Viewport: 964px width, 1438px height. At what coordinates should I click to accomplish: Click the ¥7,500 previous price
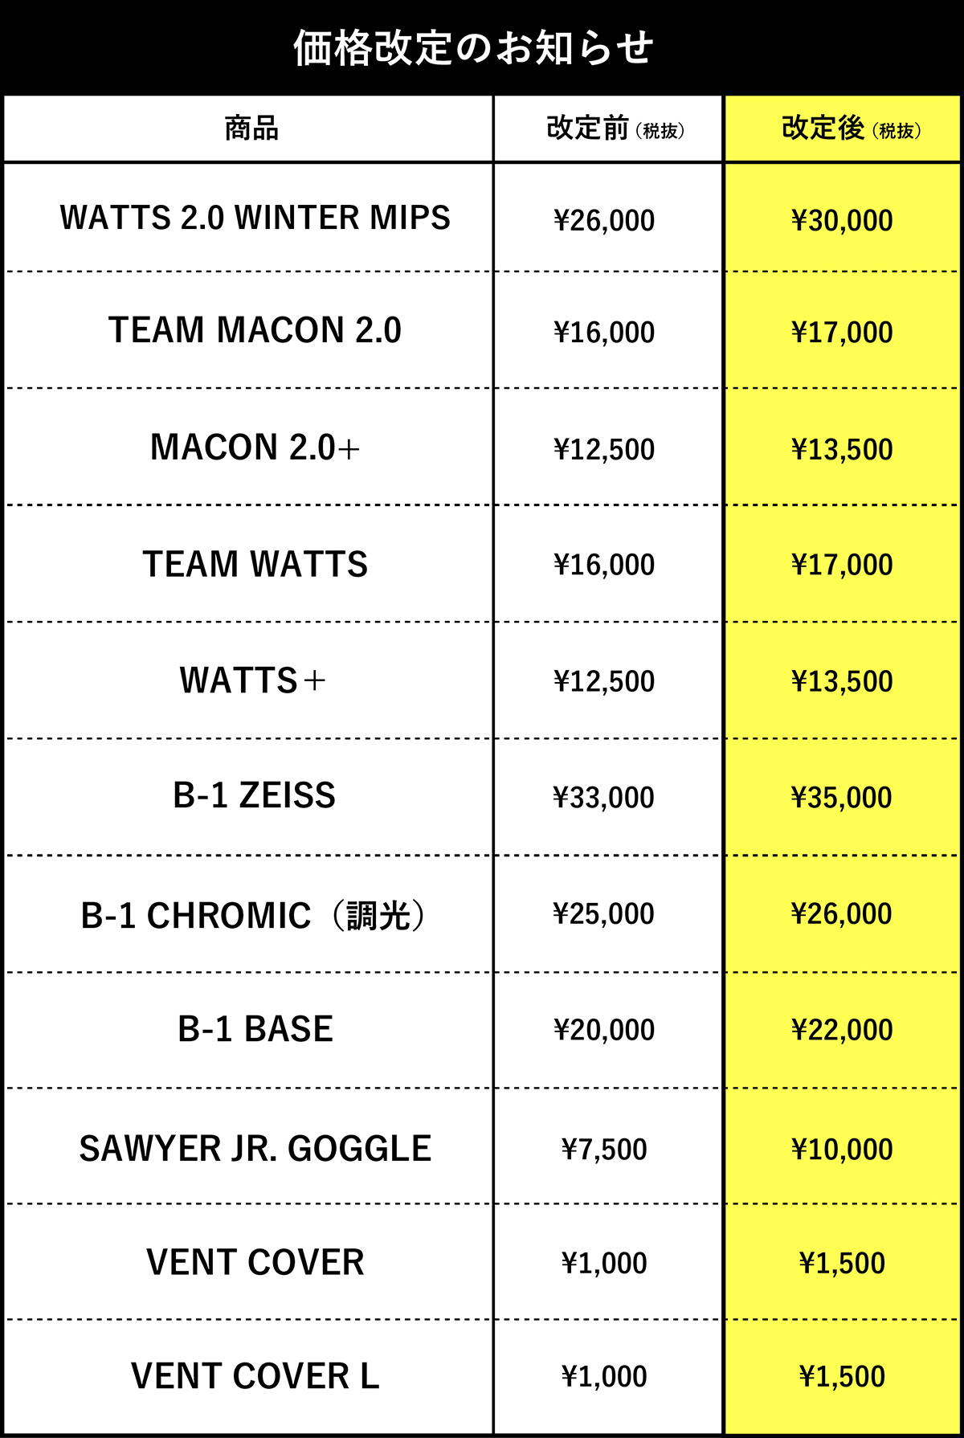click(604, 1150)
